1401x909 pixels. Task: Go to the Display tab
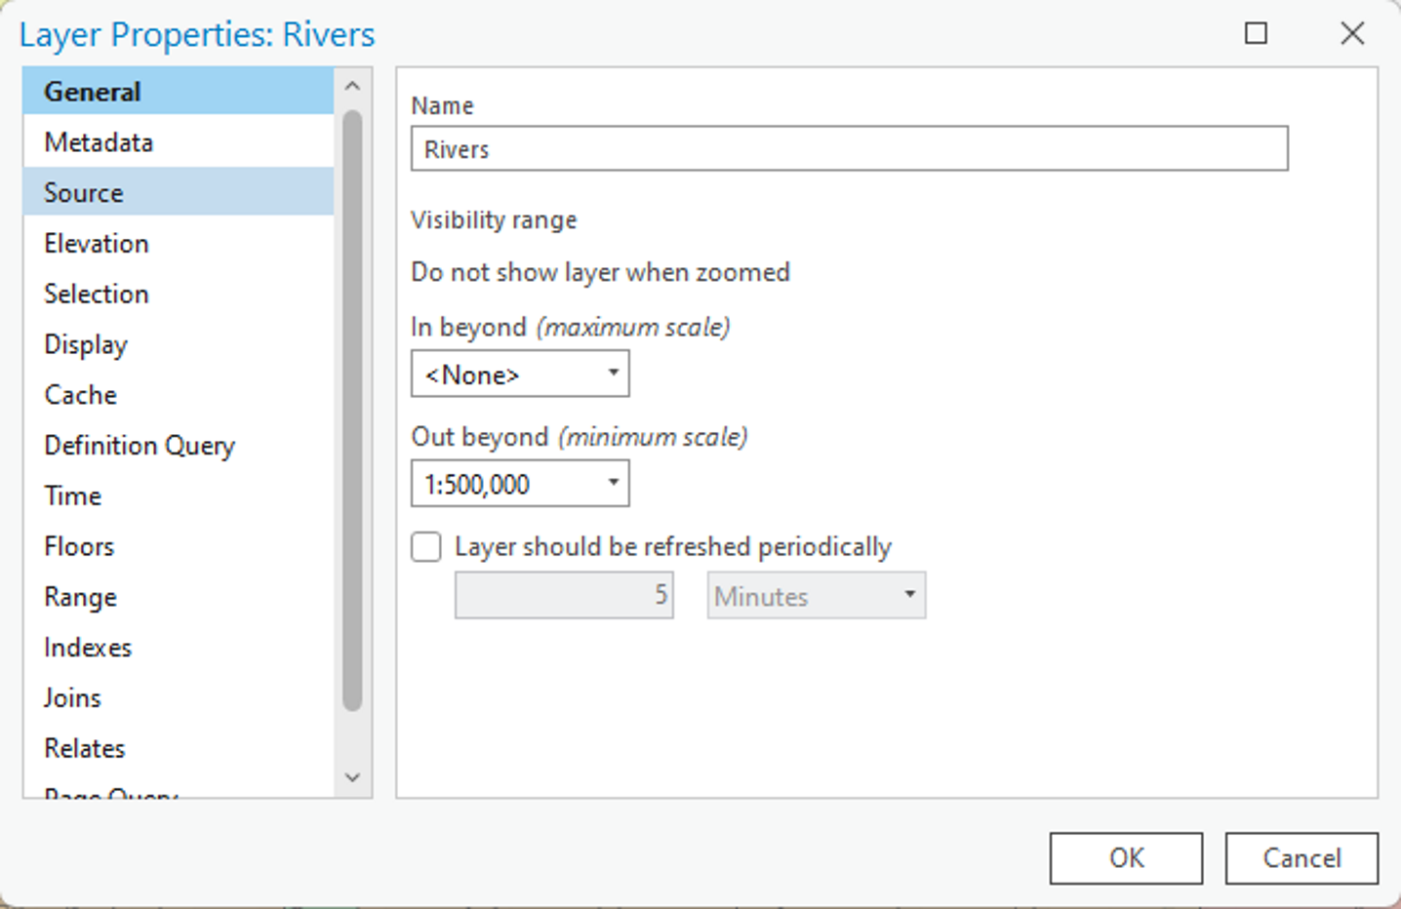pyautogui.click(x=86, y=344)
